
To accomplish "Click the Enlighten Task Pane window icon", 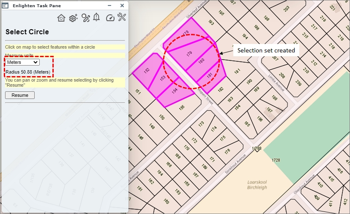I will tap(5, 5).
